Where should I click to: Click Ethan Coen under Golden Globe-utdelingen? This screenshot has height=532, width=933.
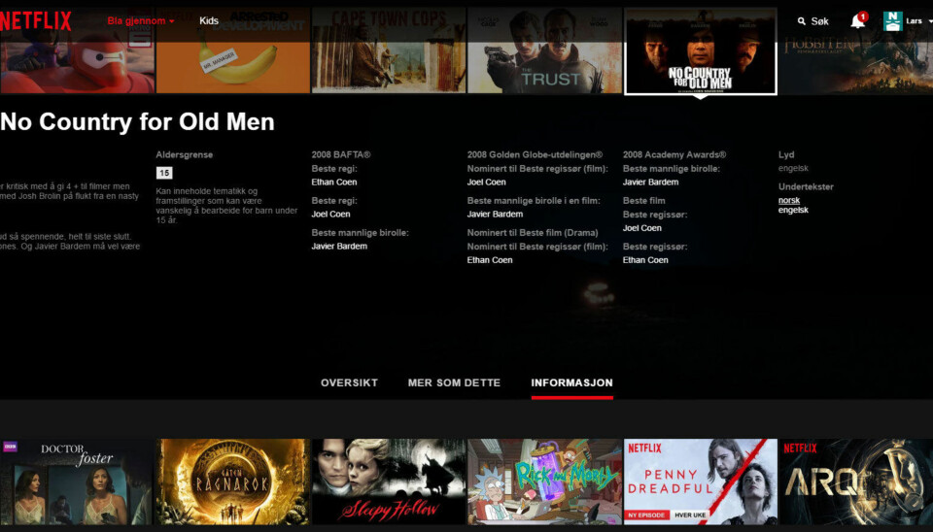click(x=490, y=260)
